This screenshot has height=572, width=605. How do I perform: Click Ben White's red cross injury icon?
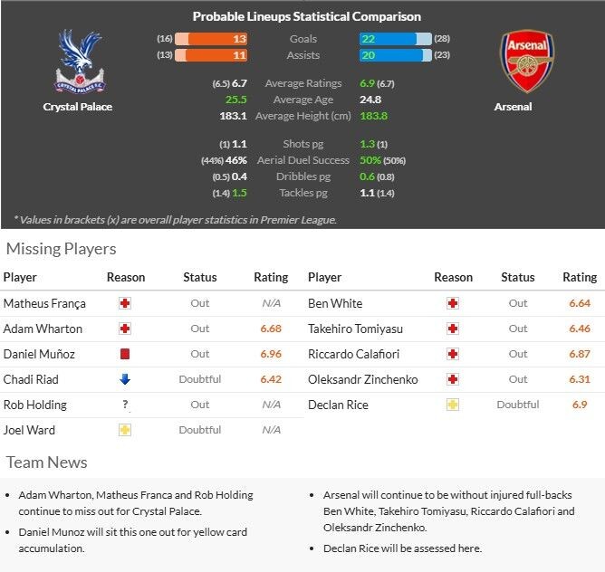453,303
